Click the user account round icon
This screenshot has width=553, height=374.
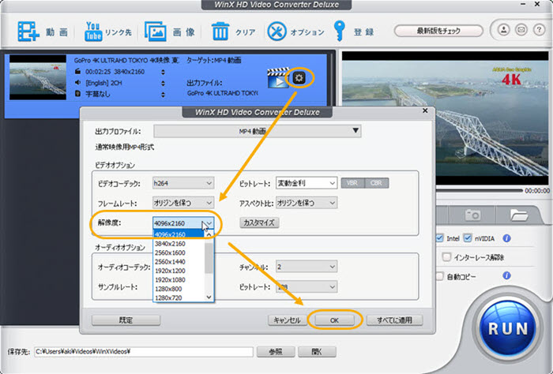(x=504, y=29)
